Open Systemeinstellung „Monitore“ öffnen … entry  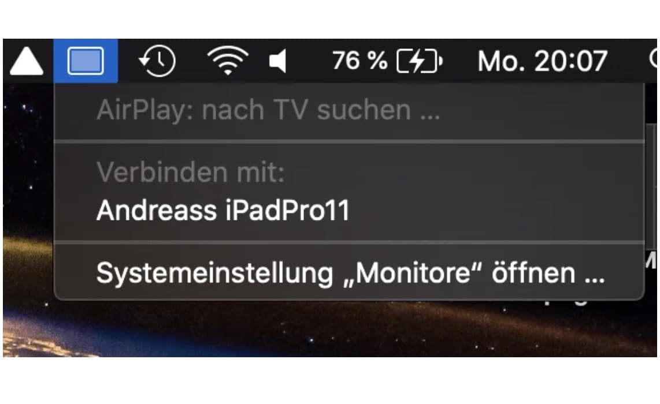349,273
